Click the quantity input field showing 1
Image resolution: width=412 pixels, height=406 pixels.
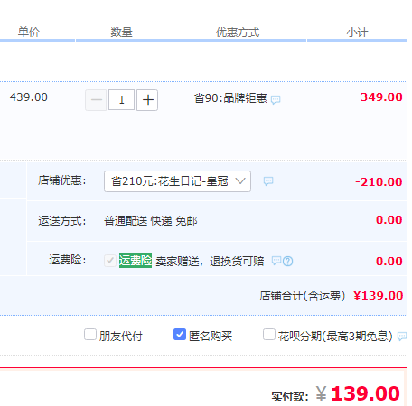(x=121, y=100)
